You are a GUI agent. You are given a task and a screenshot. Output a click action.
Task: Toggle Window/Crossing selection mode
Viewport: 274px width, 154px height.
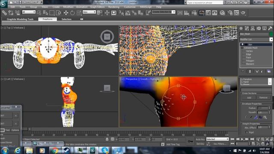[58, 13]
